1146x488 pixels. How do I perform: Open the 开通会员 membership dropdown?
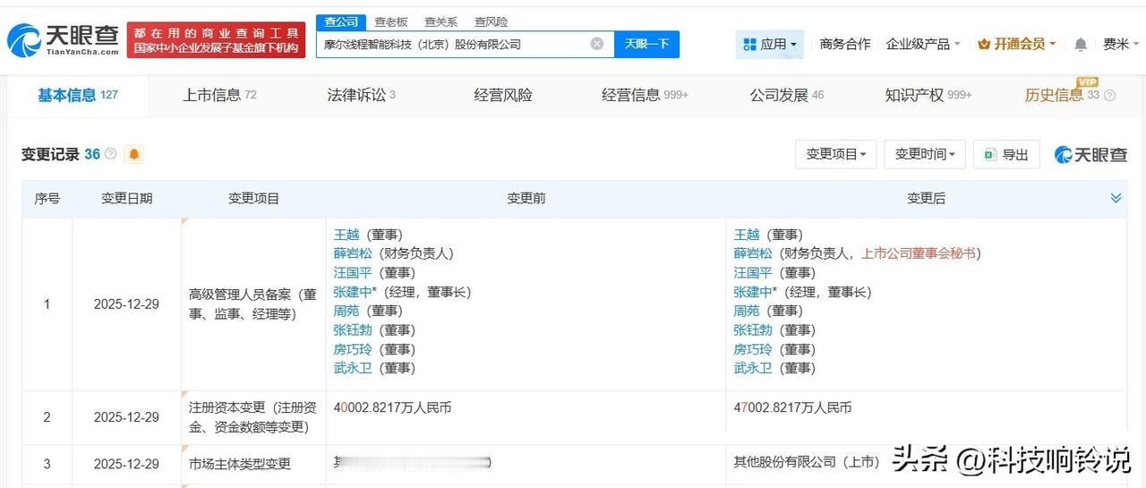tap(1017, 44)
